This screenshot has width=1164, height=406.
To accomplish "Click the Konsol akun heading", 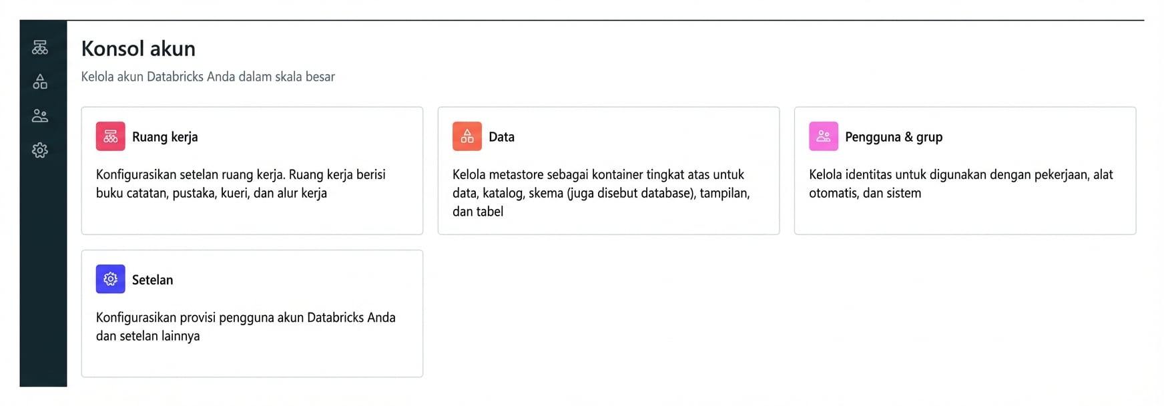I will click(x=138, y=48).
